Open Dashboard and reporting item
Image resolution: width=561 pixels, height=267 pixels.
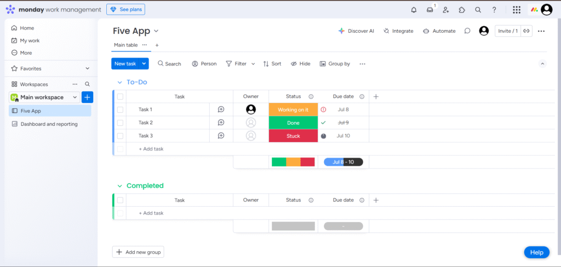point(45,124)
